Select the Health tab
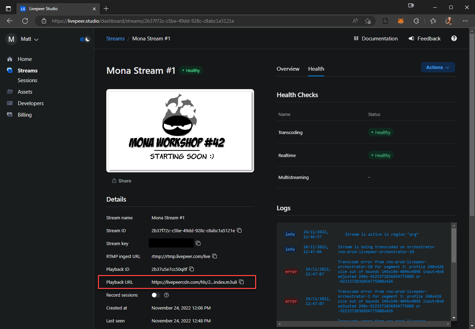The image size is (475, 329). click(316, 69)
